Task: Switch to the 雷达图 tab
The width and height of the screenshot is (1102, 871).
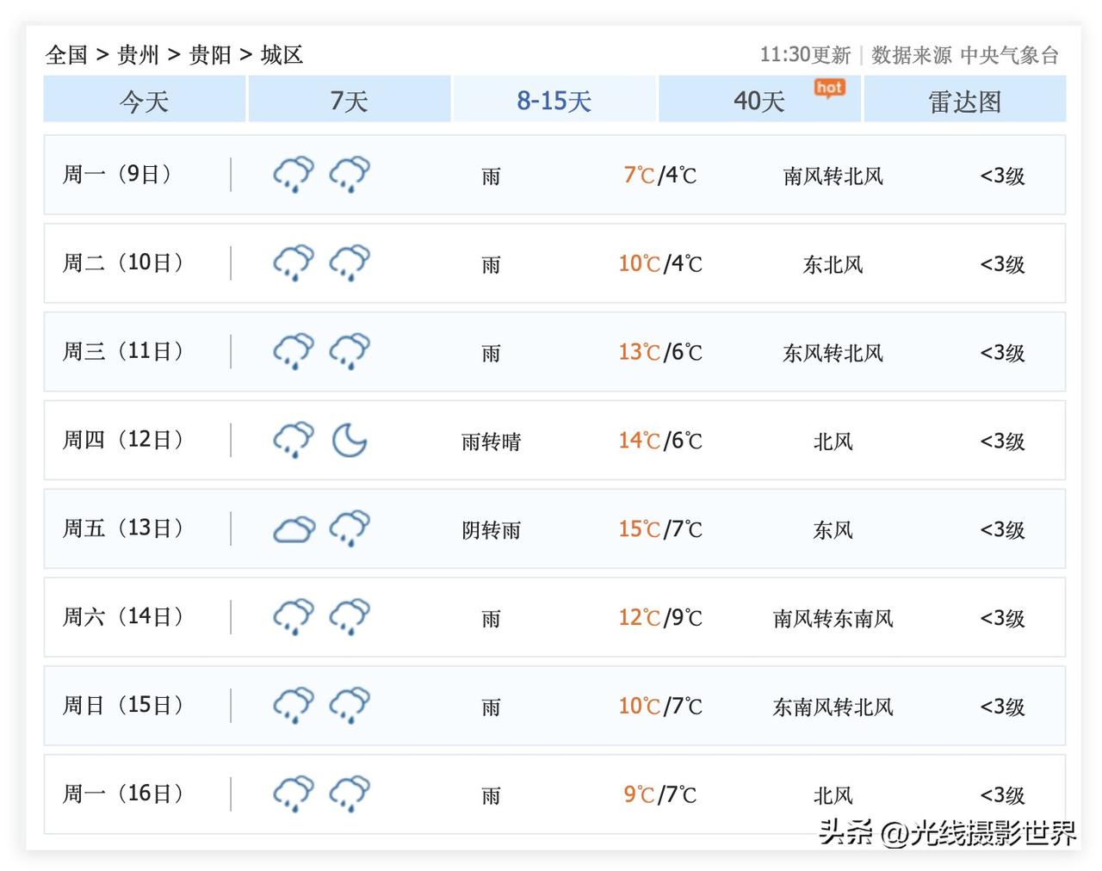Action: click(x=963, y=100)
